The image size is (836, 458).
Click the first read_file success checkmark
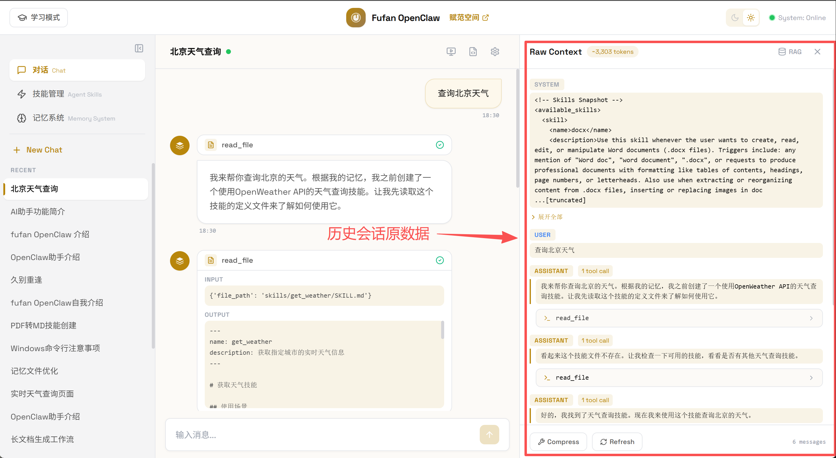pyautogui.click(x=440, y=145)
